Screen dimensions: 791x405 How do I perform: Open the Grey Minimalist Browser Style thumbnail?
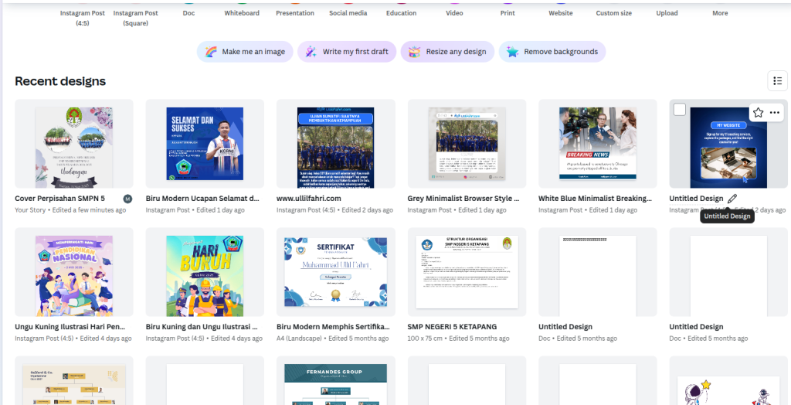(467, 144)
